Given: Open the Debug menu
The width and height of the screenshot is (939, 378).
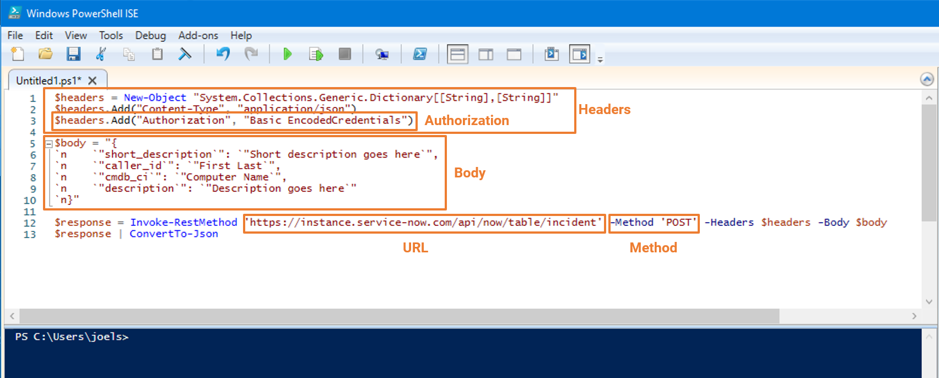Looking at the screenshot, I should point(150,35).
